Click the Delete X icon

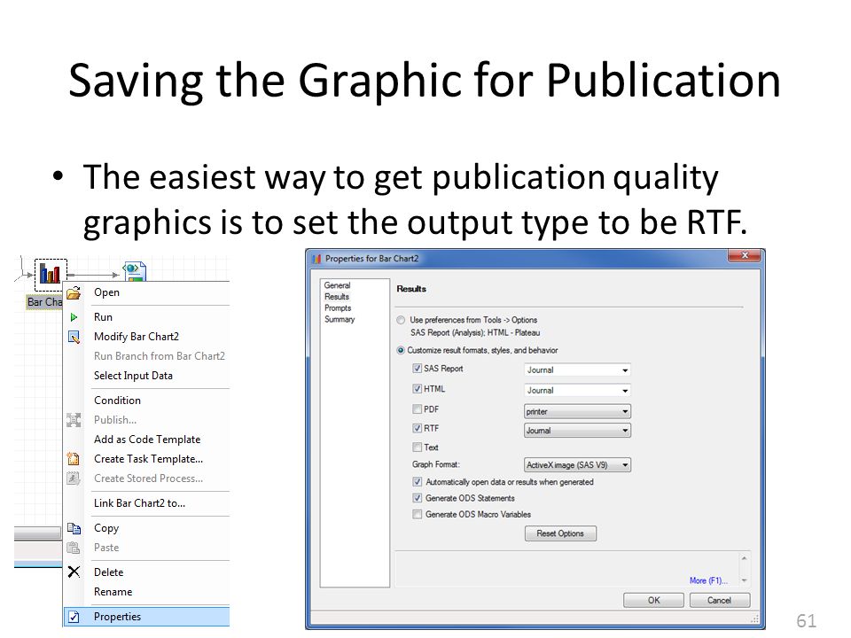[74, 572]
